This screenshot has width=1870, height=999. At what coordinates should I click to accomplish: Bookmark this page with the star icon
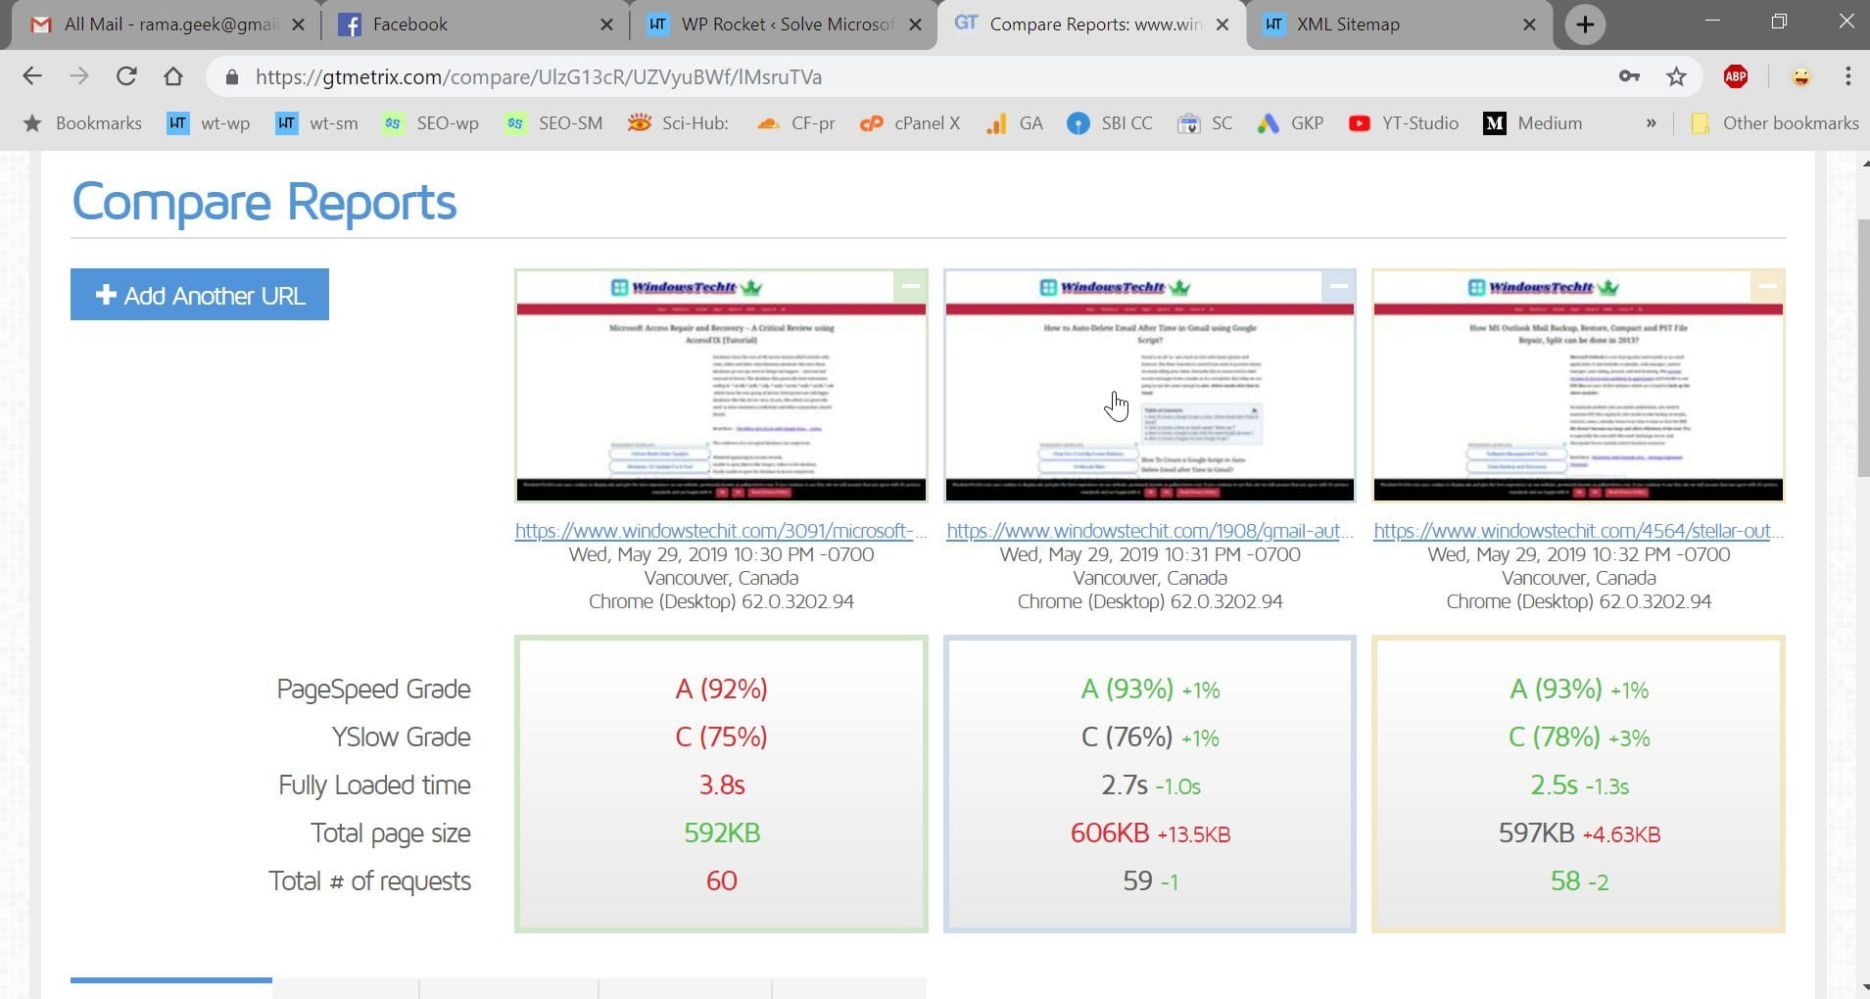(1676, 76)
